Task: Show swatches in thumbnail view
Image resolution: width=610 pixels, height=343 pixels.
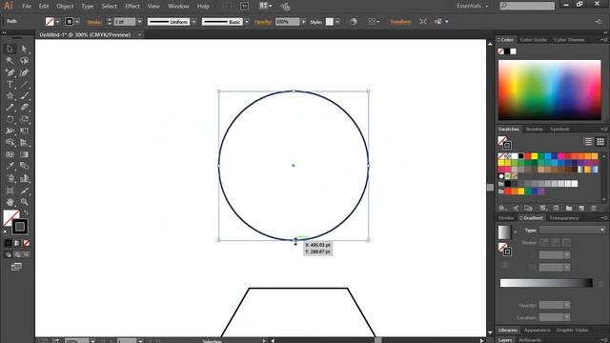Action: point(600,142)
